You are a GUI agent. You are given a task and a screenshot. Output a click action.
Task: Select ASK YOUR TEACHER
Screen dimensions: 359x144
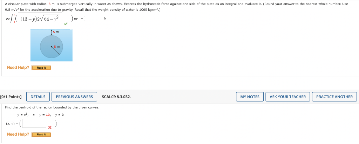coord(288,97)
